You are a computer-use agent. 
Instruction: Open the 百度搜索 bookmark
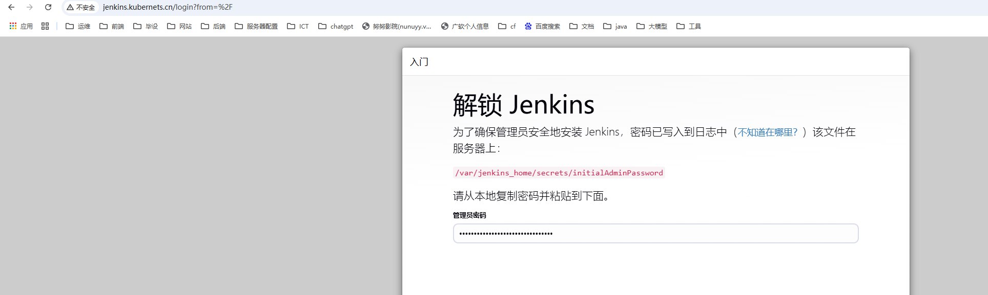point(542,26)
